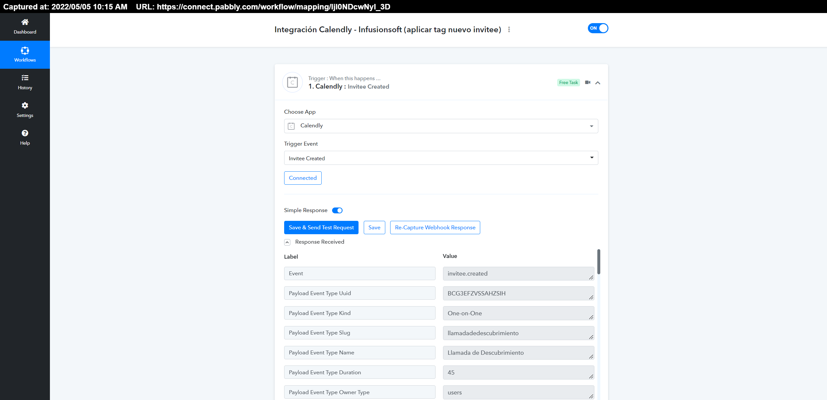Open workflow options three-dot menu
The height and width of the screenshot is (400, 827).
(x=509, y=30)
